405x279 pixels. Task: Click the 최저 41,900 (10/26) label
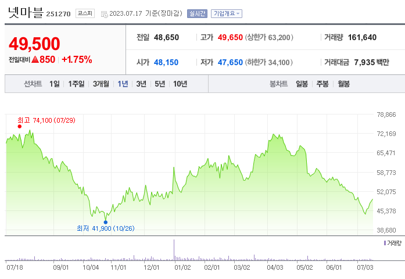click(x=106, y=228)
